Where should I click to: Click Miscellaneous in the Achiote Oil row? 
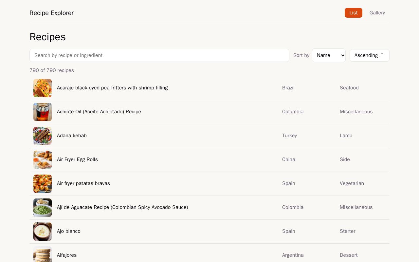(x=356, y=112)
